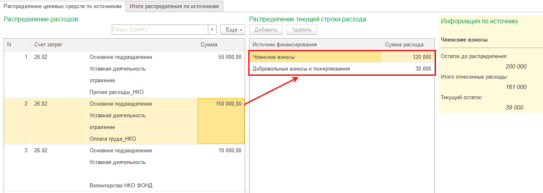
Task: Click the Поиск (Ctrl+F) search field
Action: point(159,30)
